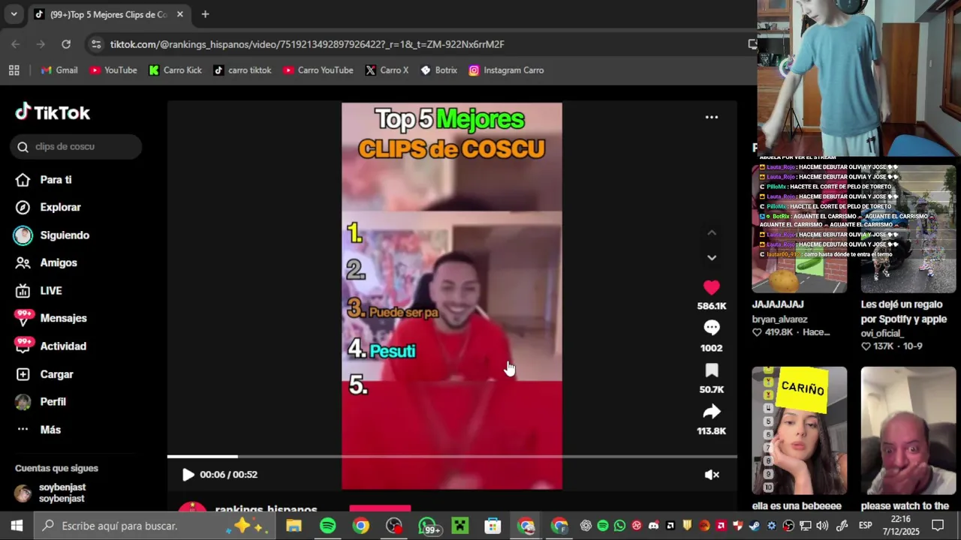The width and height of the screenshot is (961, 540).
Task: Open File Explorer from the taskbar
Action: tap(294, 526)
